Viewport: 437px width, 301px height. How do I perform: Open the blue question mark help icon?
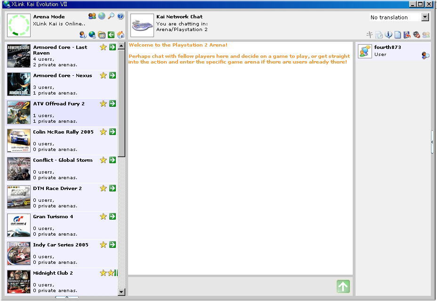point(121,16)
